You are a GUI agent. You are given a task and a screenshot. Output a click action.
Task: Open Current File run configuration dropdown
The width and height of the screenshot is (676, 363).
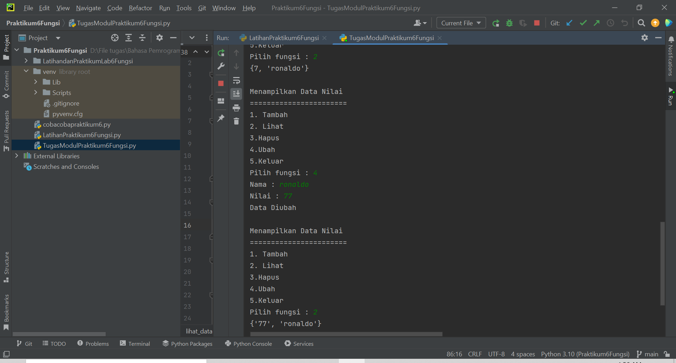[x=461, y=23]
